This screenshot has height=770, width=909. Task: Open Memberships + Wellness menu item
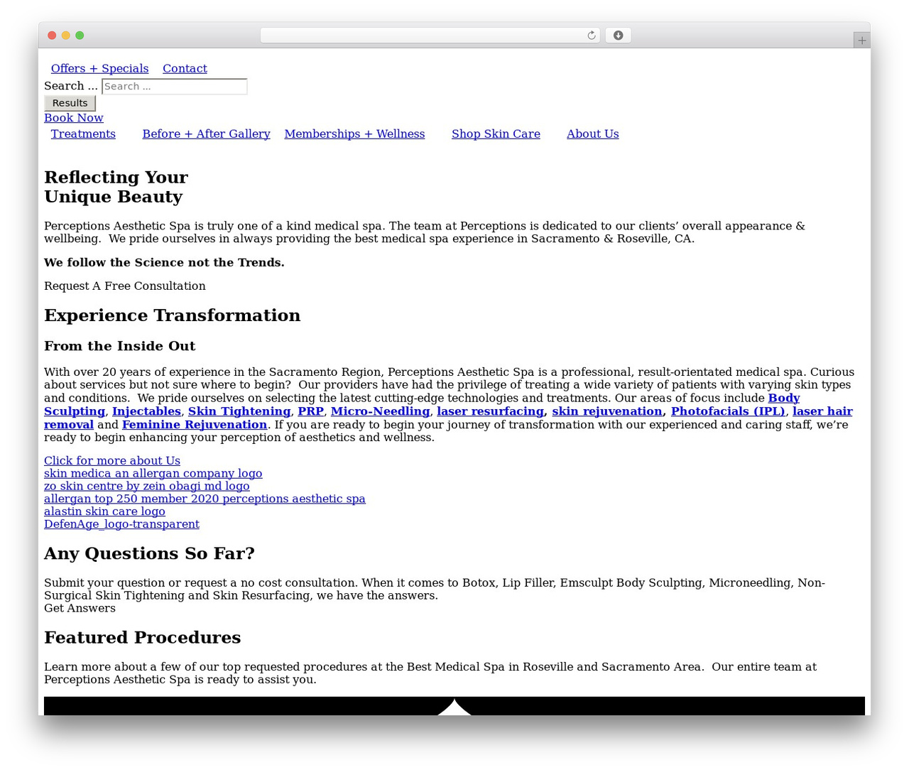(x=354, y=134)
